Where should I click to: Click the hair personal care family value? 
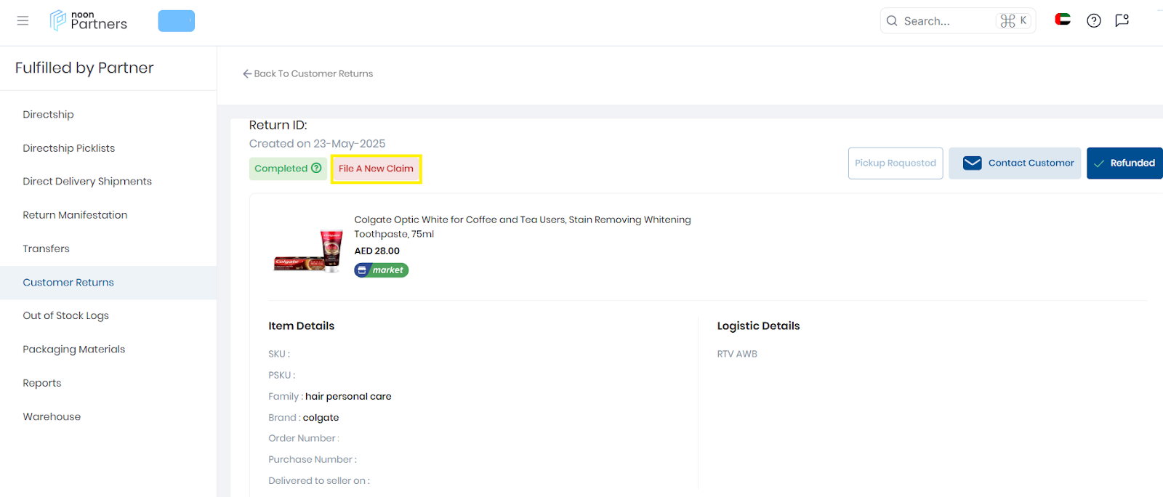pos(348,396)
